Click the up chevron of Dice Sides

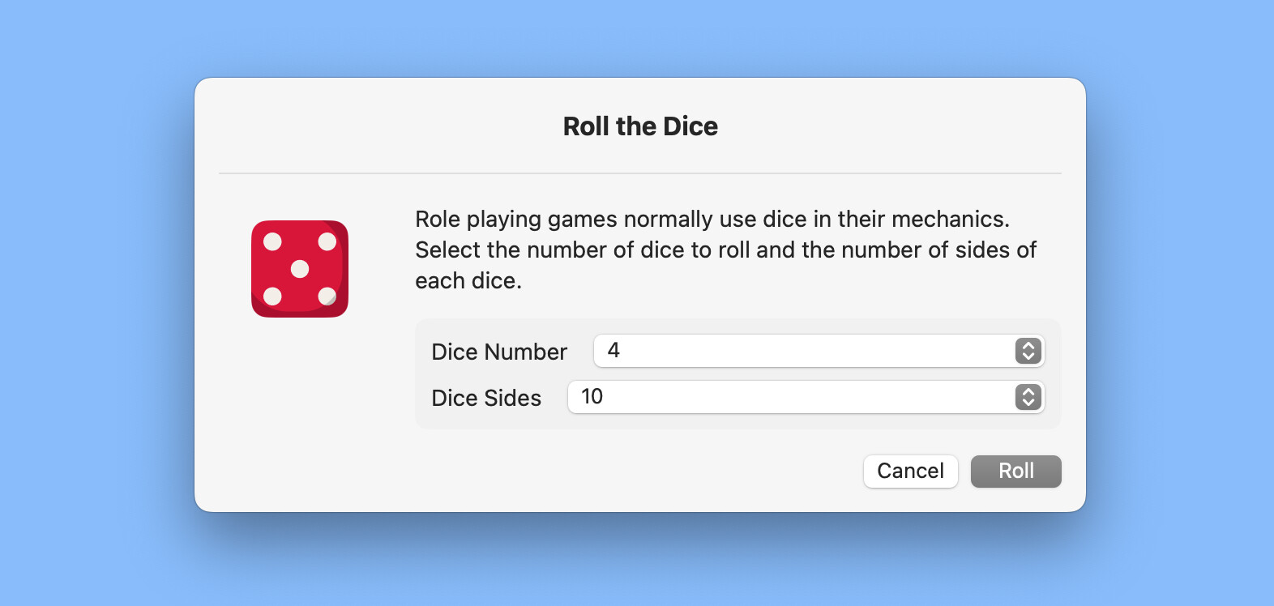(1028, 392)
